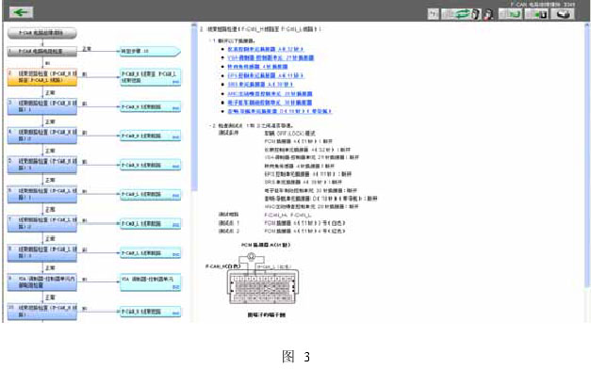The image size is (591, 369).
Task: Click the flowchart panel vertical scrollbar
Action: [194, 107]
